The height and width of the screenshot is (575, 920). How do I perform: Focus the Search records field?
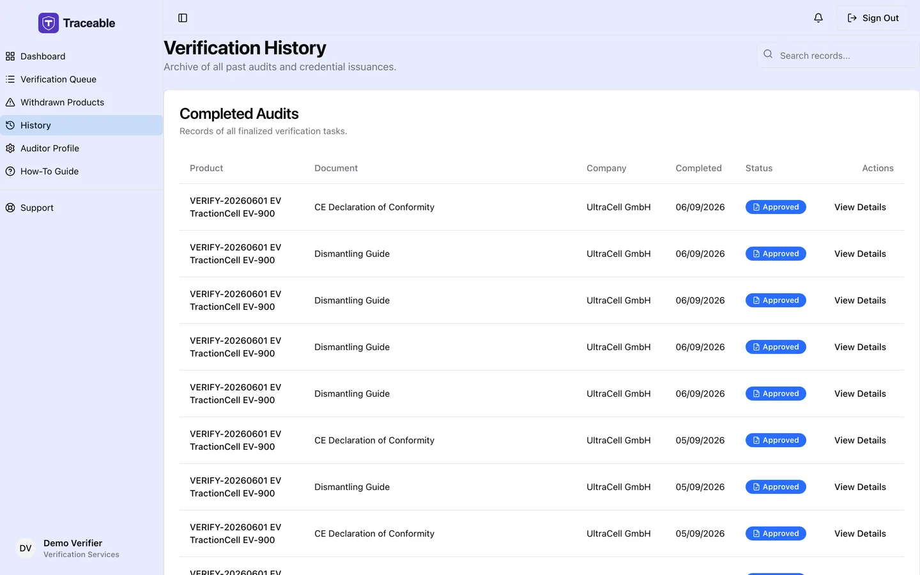click(838, 56)
